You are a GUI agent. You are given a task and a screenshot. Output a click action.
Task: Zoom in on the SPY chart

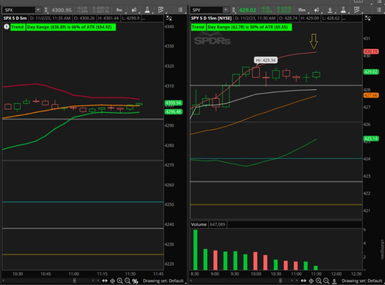[x=319, y=281]
